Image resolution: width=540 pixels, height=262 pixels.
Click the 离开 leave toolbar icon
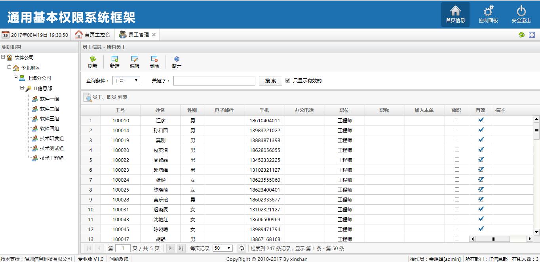pos(177,59)
